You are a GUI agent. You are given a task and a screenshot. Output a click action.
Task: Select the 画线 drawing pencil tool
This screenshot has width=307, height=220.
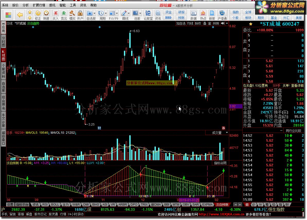pyautogui.click(x=124, y=13)
